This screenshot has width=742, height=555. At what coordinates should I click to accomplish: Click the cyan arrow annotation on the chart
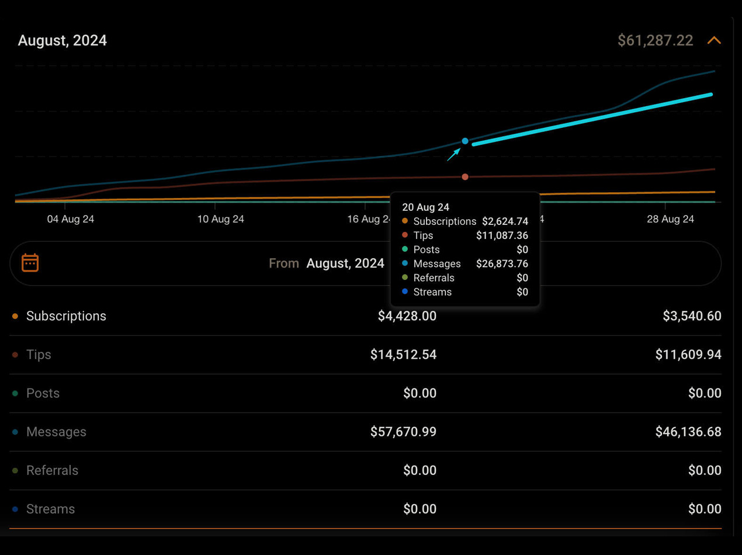pyautogui.click(x=453, y=154)
